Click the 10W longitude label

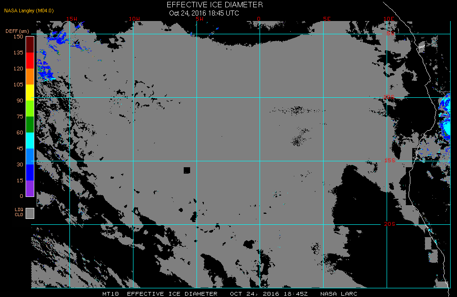pos(134,19)
